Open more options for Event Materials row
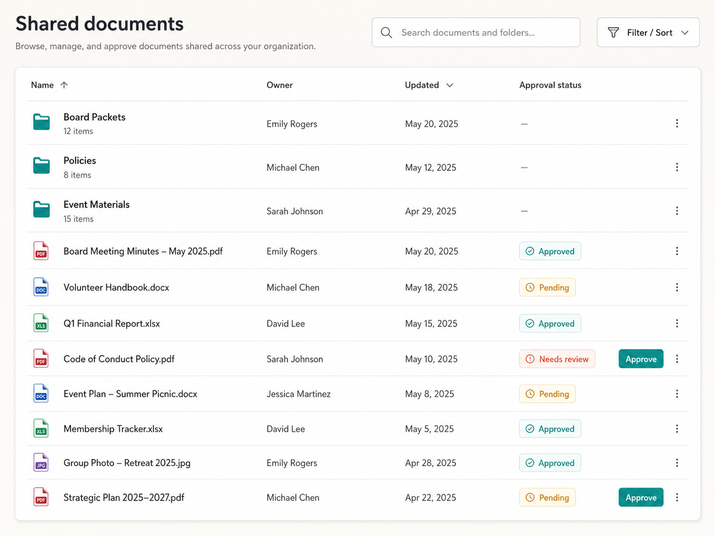The image size is (715, 536). pos(677,211)
